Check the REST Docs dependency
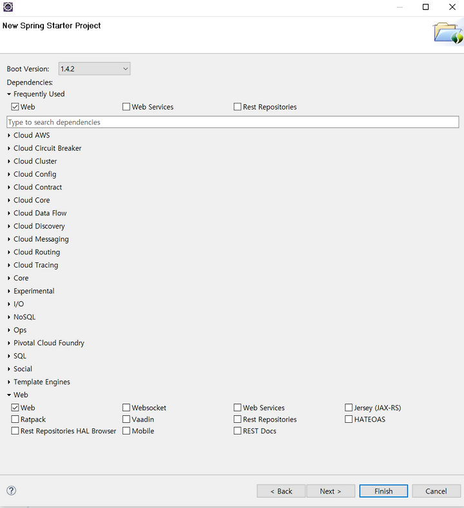 tap(237, 431)
